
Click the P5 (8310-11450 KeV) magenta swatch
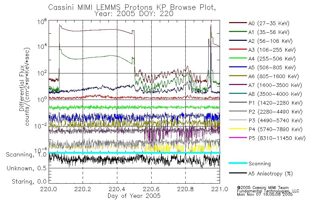(238, 138)
